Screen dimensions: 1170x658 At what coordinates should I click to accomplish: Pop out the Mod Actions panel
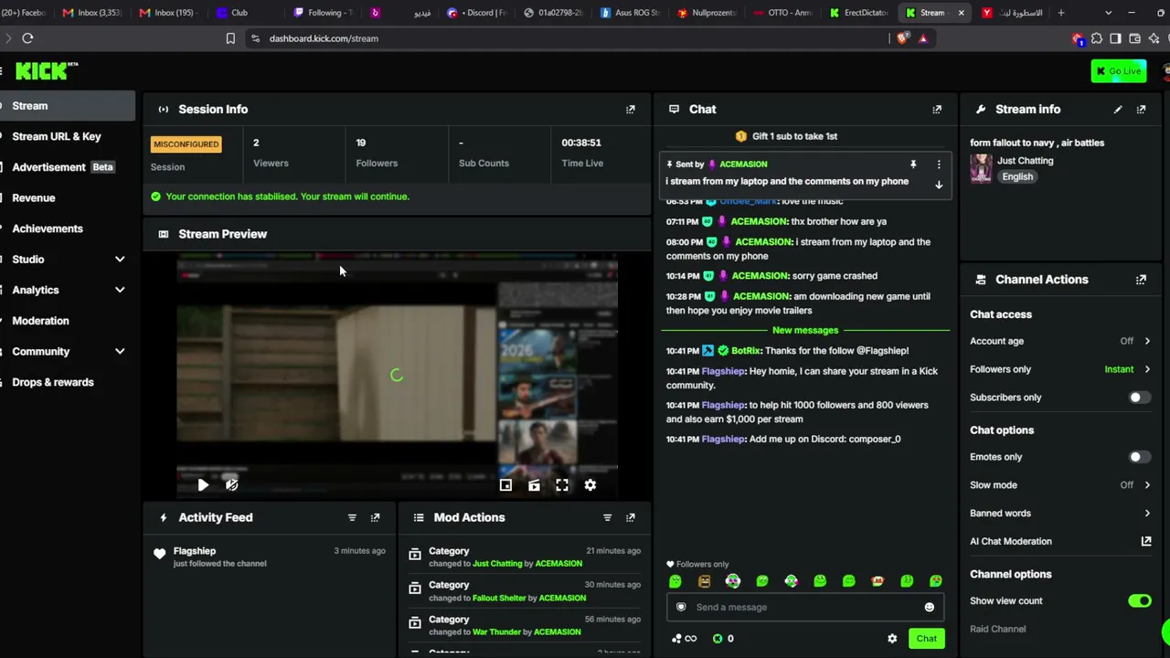(x=631, y=517)
